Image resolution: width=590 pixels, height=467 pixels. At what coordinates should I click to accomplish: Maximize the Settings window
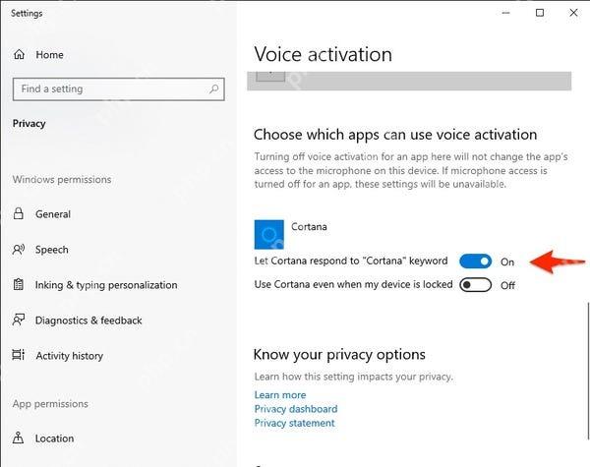tap(540, 13)
